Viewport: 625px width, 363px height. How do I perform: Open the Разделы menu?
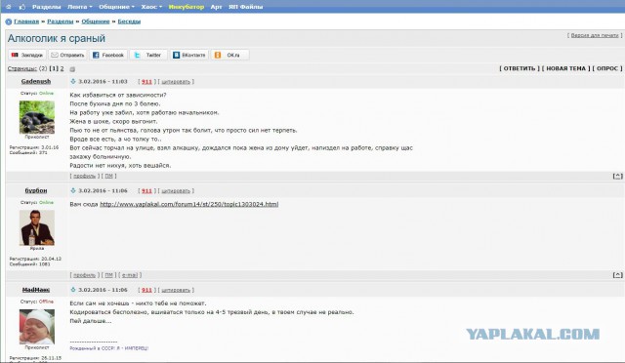pyautogui.click(x=46, y=7)
